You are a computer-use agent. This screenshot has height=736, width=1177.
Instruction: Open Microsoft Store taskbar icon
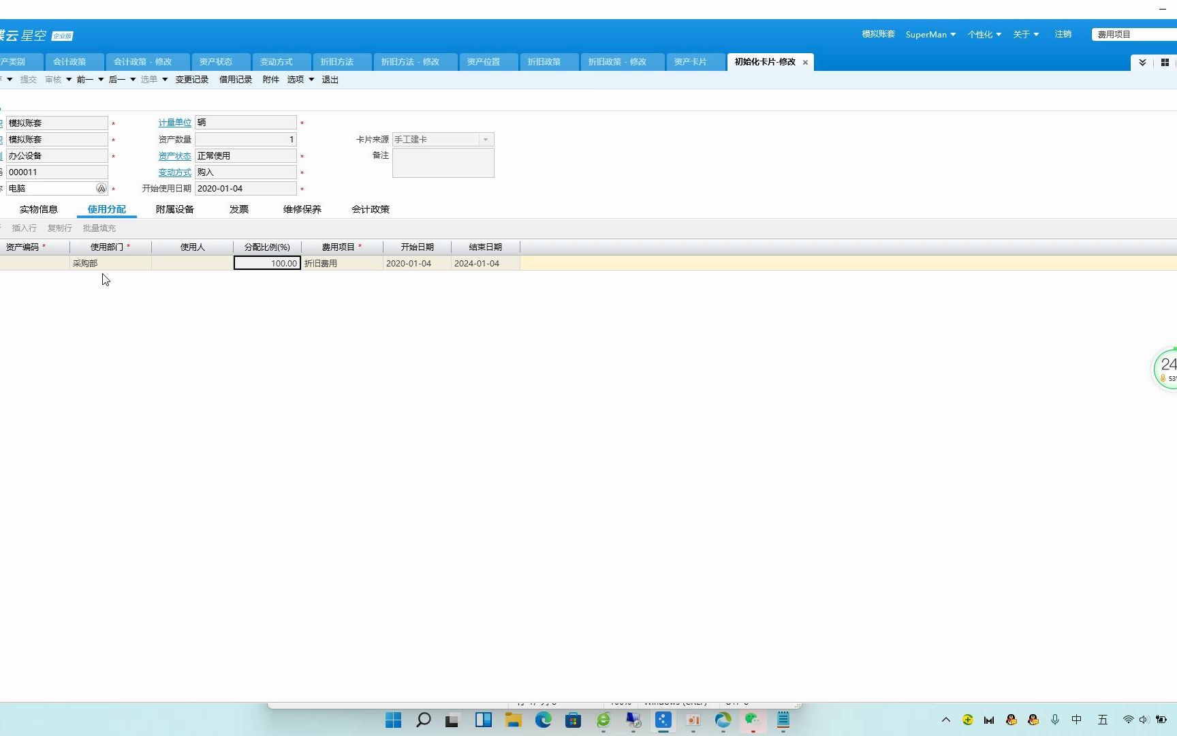[573, 720]
